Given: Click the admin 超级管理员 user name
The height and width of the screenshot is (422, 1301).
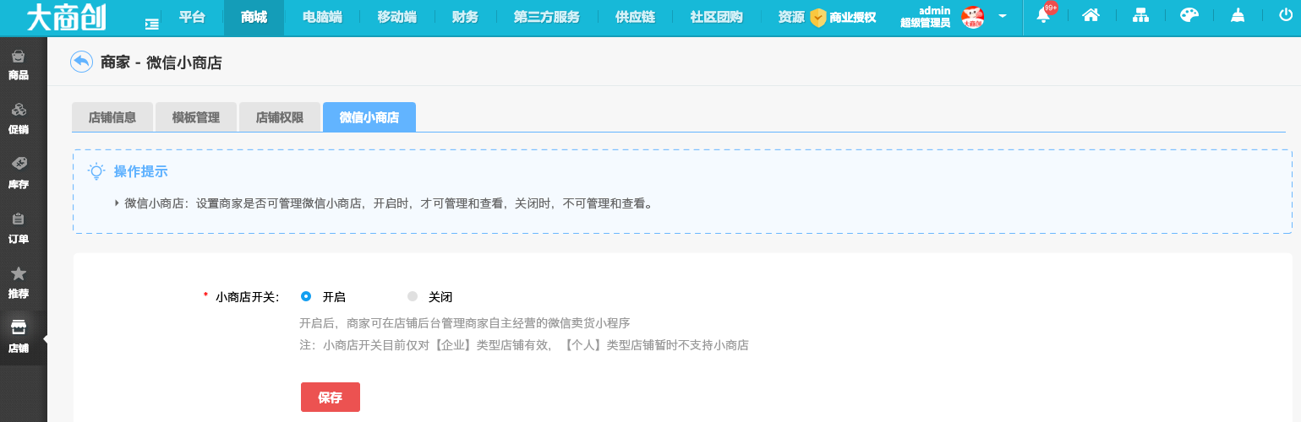Looking at the screenshot, I should coord(926,17).
